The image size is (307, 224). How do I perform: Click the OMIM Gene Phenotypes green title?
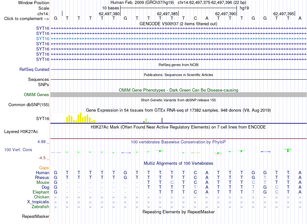(x=179, y=90)
